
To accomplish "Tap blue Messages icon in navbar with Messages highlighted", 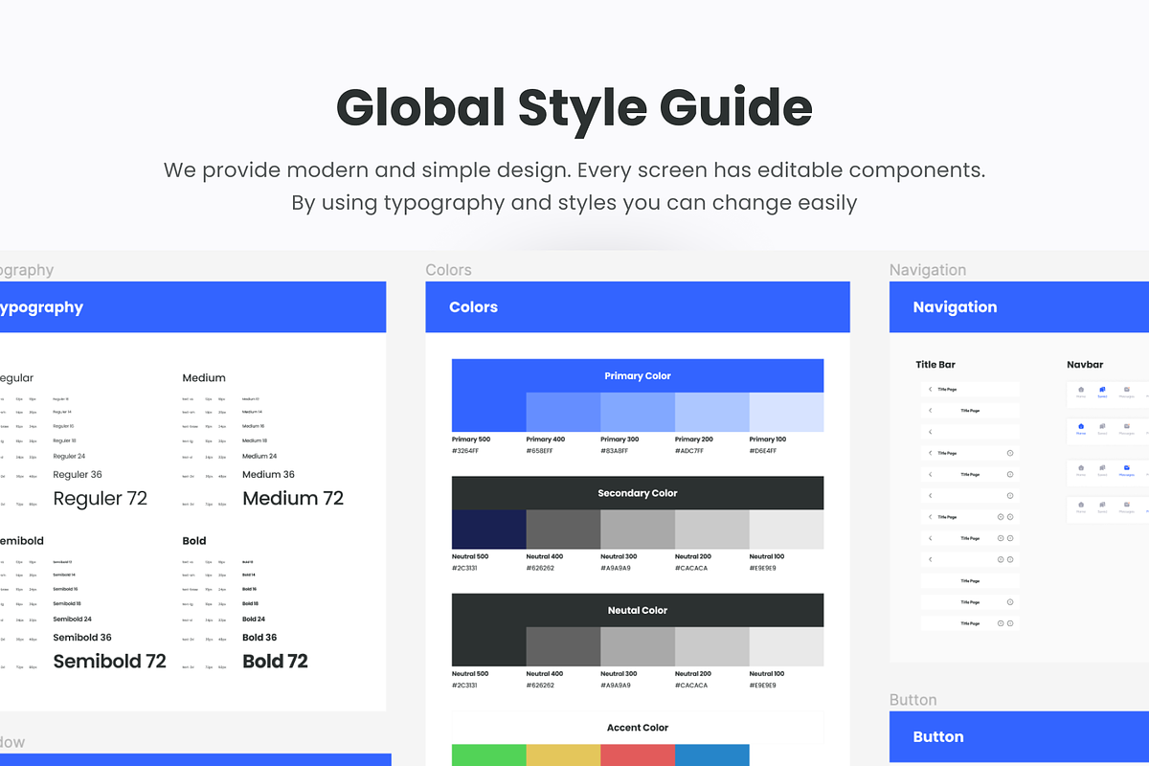I will coord(1127,467).
